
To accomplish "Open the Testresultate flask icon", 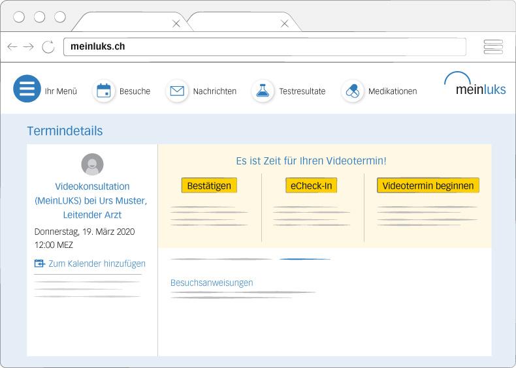I will [x=263, y=91].
